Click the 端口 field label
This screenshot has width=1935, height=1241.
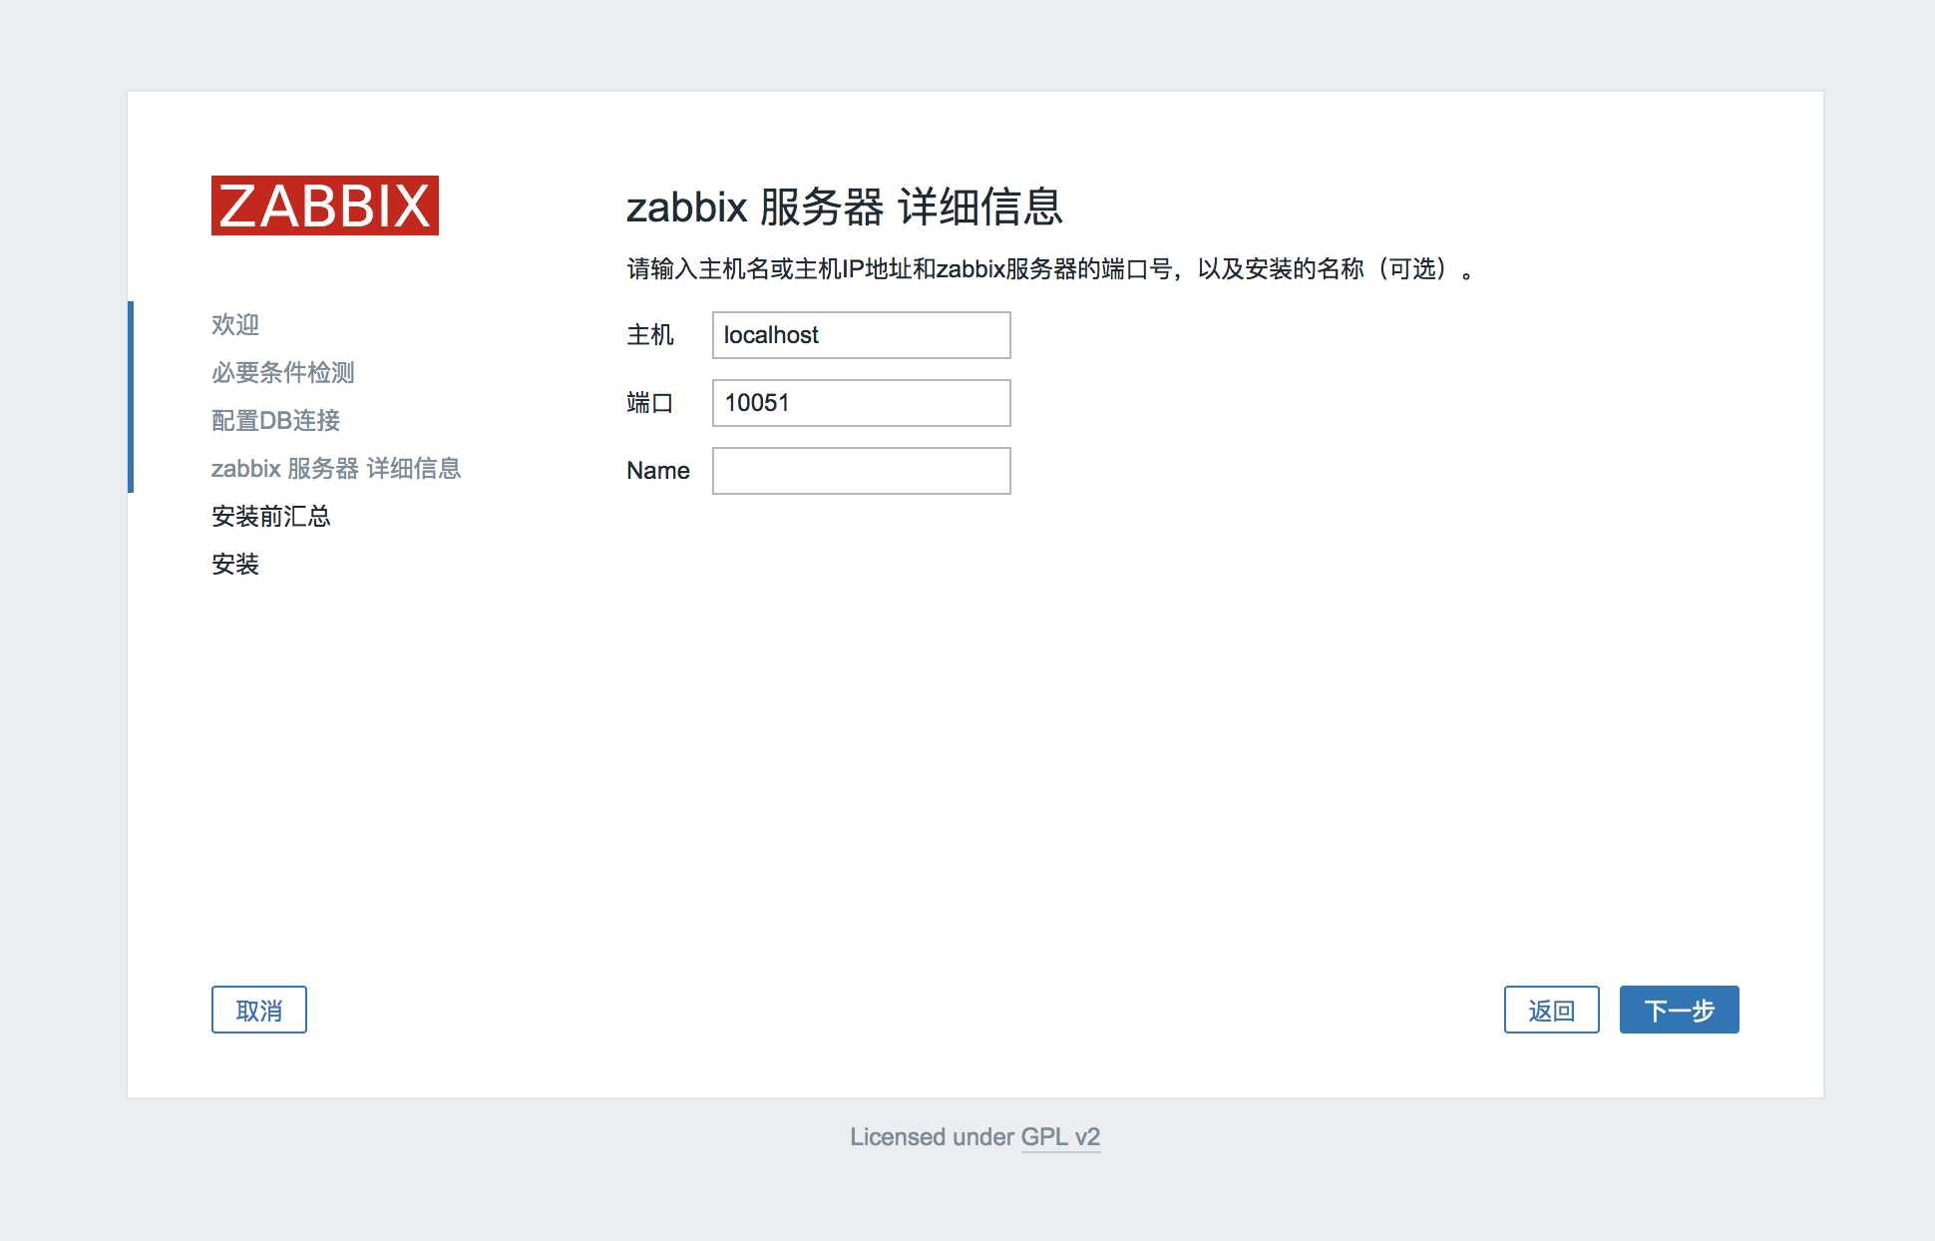(650, 403)
